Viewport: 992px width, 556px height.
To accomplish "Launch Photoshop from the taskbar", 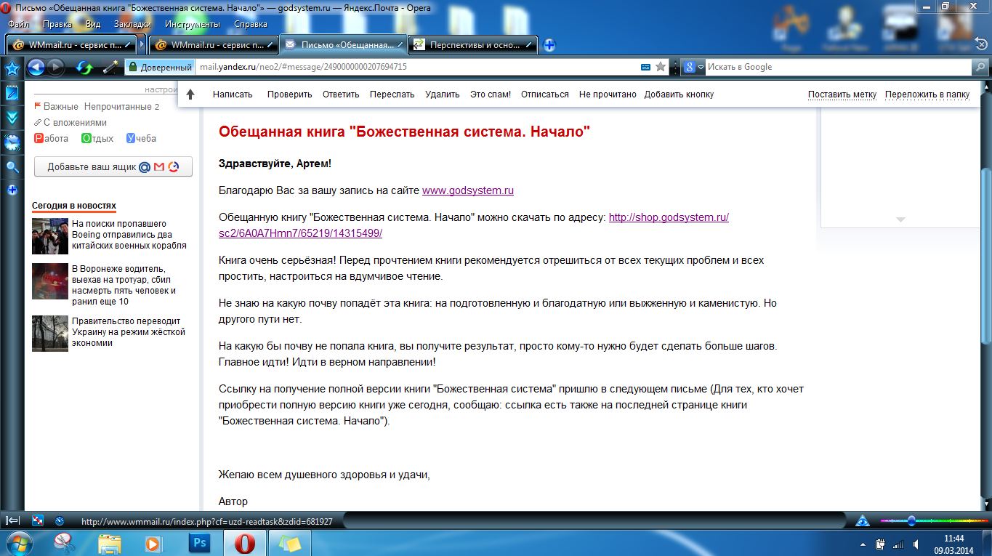I will coord(198,542).
